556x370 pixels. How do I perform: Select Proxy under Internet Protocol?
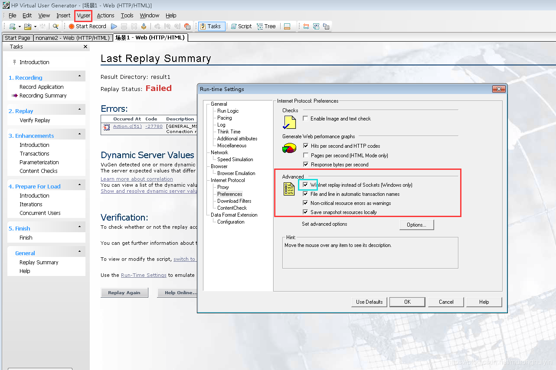(223, 187)
